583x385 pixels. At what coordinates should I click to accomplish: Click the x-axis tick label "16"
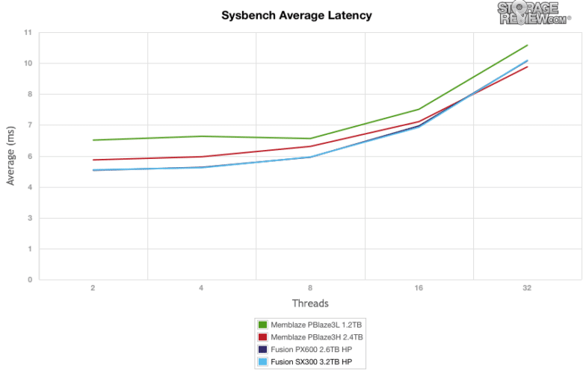coord(419,288)
